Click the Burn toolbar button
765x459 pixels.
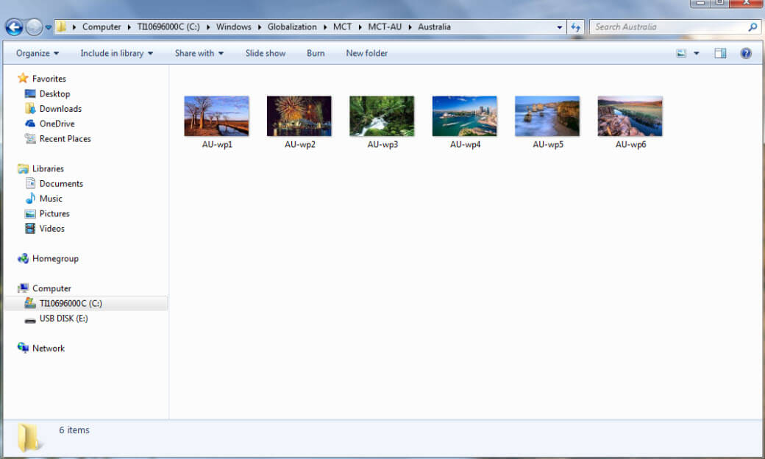tap(316, 53)
